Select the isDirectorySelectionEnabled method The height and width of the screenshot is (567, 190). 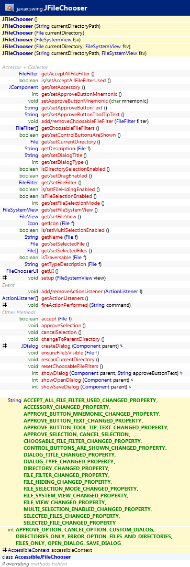75,169
